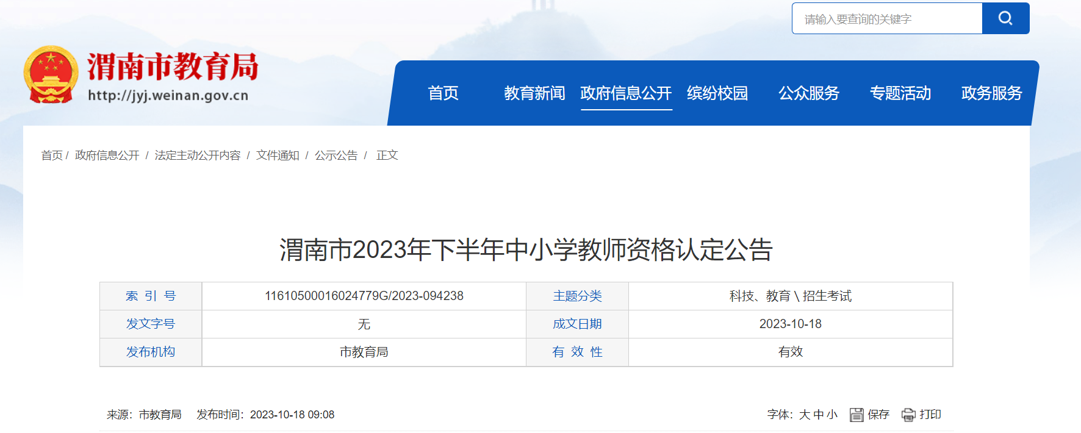
Task: Set font size to small (小)
Action: [x=832, y=415]
